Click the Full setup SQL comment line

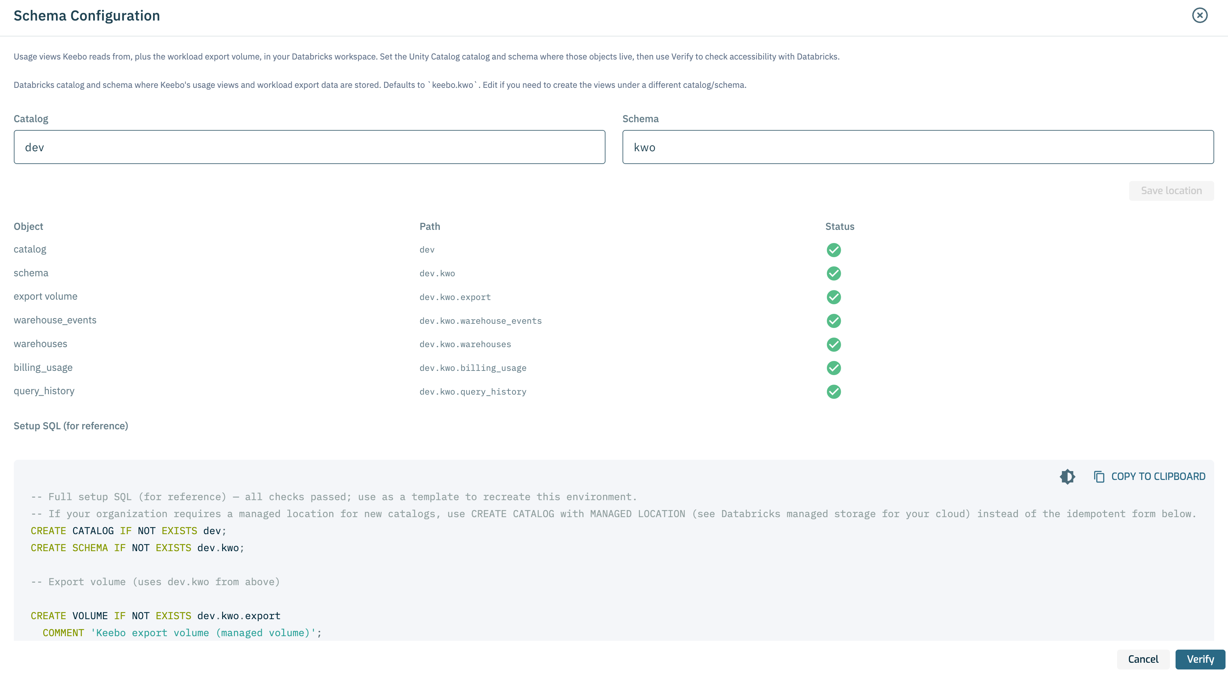click(334, 497)
